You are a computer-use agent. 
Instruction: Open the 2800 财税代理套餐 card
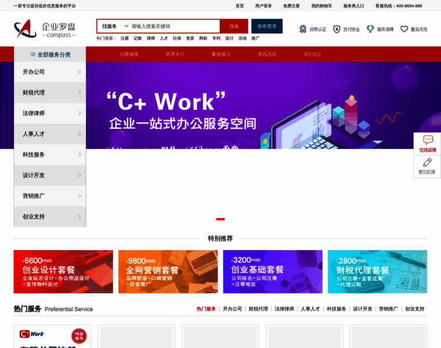pyautogui.click(x=377, y=271)
